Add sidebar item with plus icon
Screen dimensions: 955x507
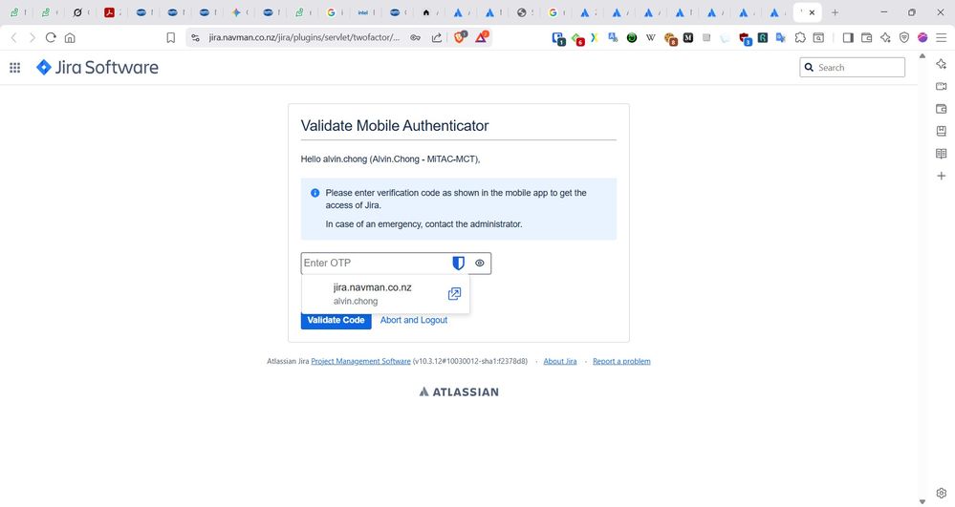tap(941, 176)
